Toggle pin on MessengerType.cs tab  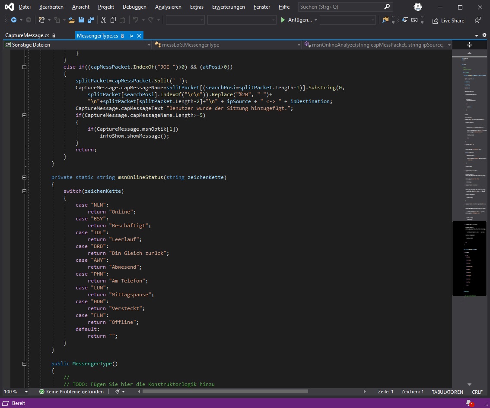(131, 36)
